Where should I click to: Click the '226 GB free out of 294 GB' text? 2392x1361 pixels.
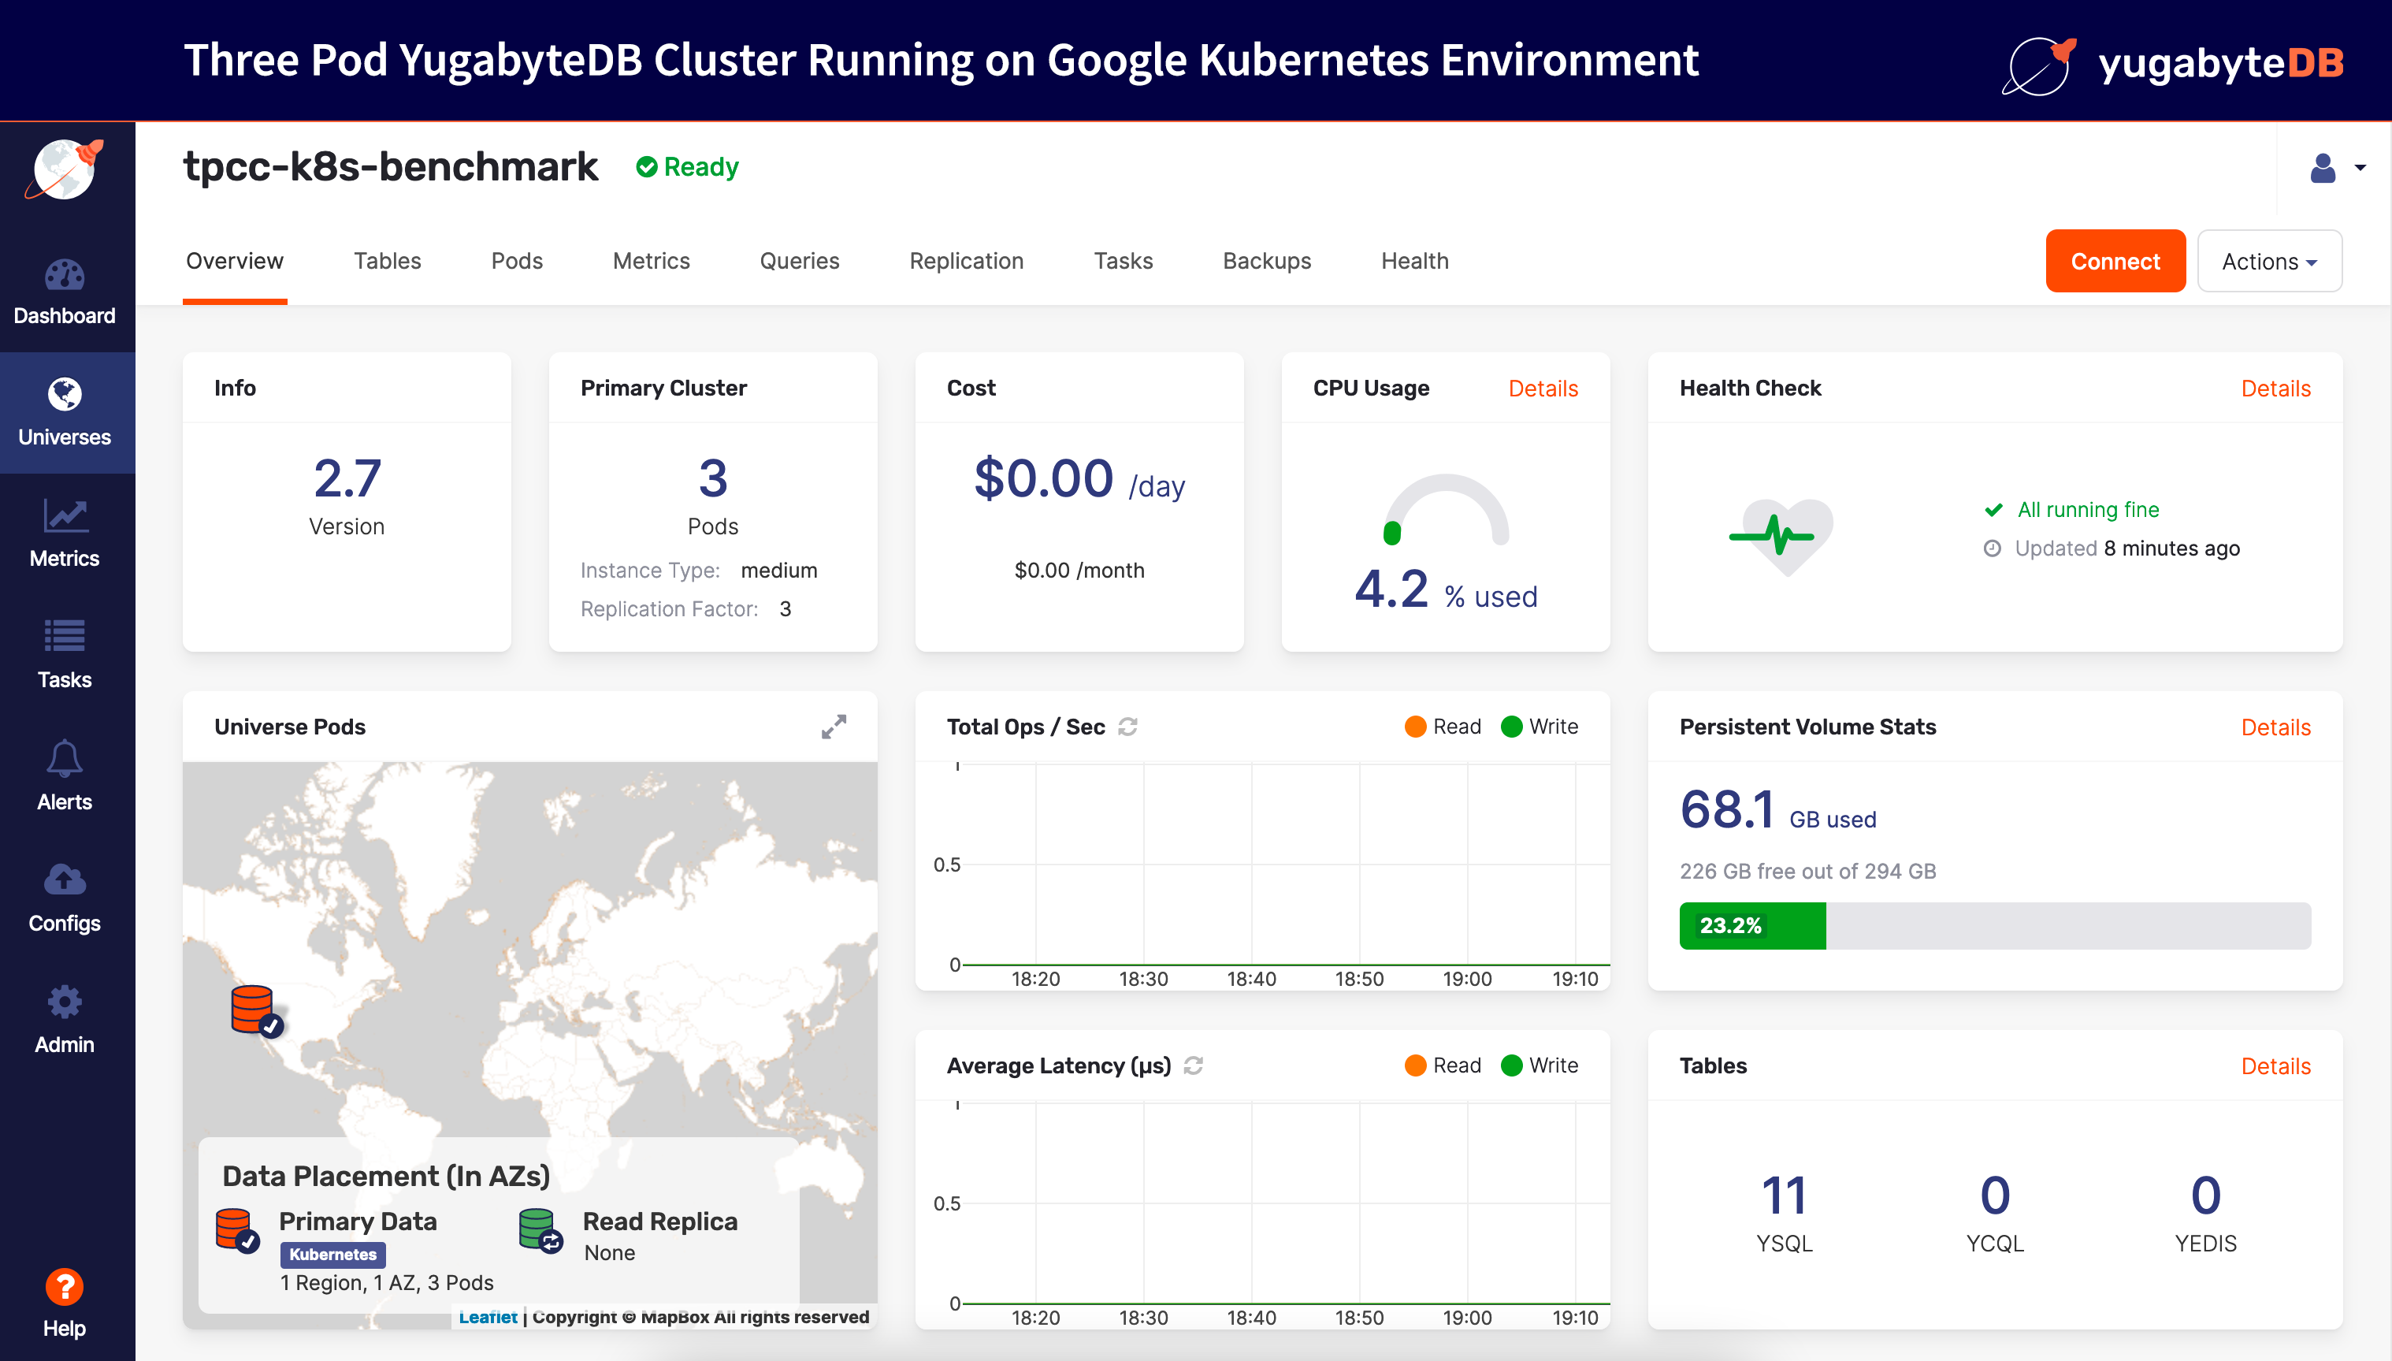point(1807,871)
